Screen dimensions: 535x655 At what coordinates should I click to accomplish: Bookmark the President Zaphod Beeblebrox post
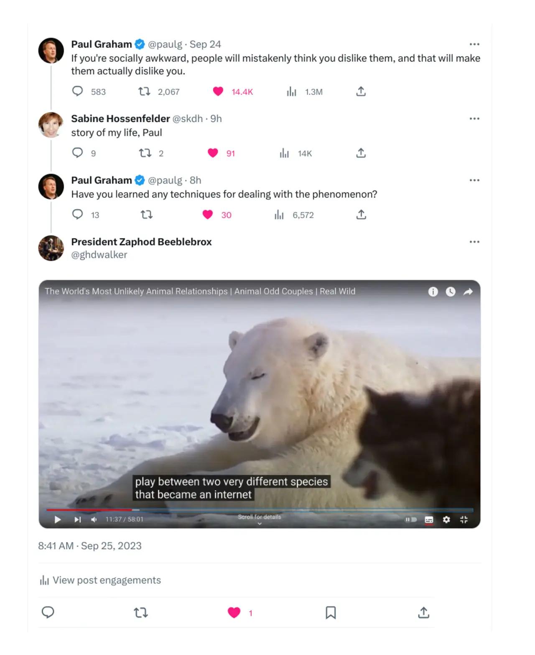331,613
